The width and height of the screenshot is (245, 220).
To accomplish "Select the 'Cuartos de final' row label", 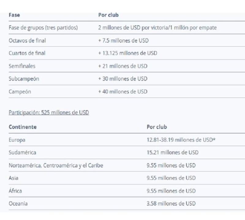I will point(27,53).
